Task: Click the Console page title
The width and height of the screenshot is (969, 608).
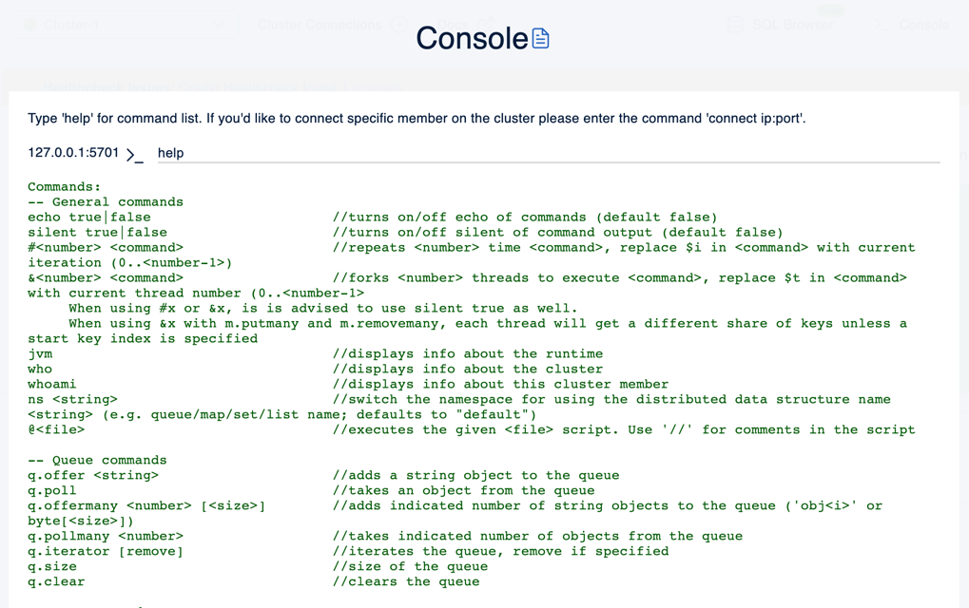Action: click(471, 39)
